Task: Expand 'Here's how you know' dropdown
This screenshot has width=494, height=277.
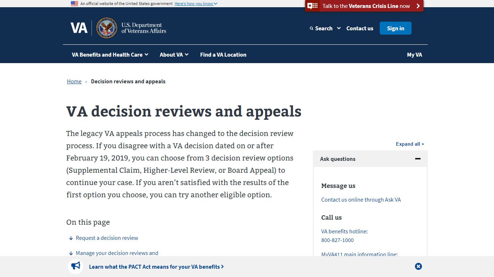Action: pos(196,4)
